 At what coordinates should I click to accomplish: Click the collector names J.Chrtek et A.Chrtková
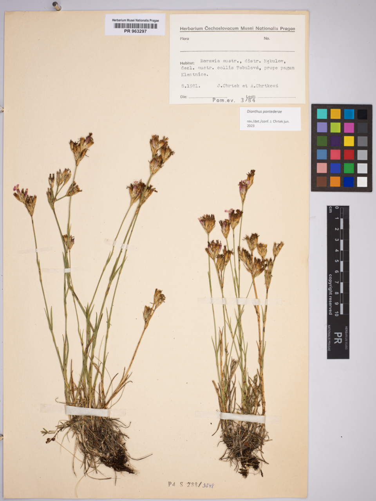(248, 86)
